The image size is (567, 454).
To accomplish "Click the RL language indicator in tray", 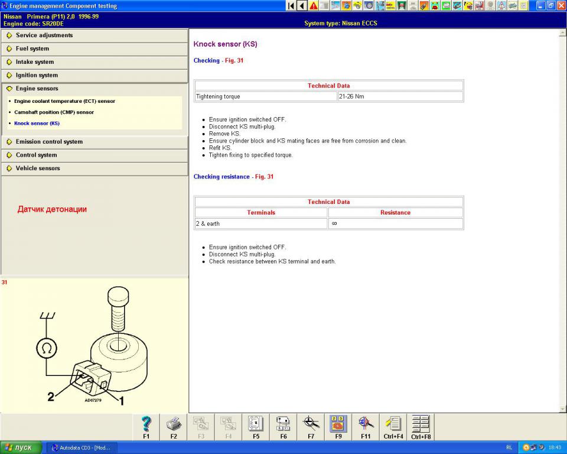I will click(x=509, y=448).
